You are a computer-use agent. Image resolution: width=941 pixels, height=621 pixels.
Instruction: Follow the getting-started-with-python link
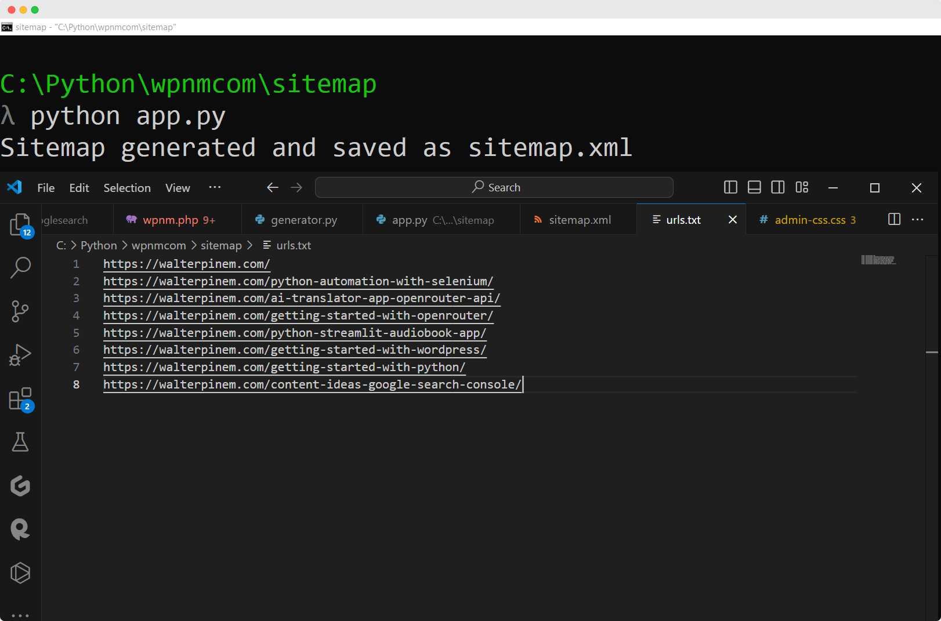click(x=284, y=367)
